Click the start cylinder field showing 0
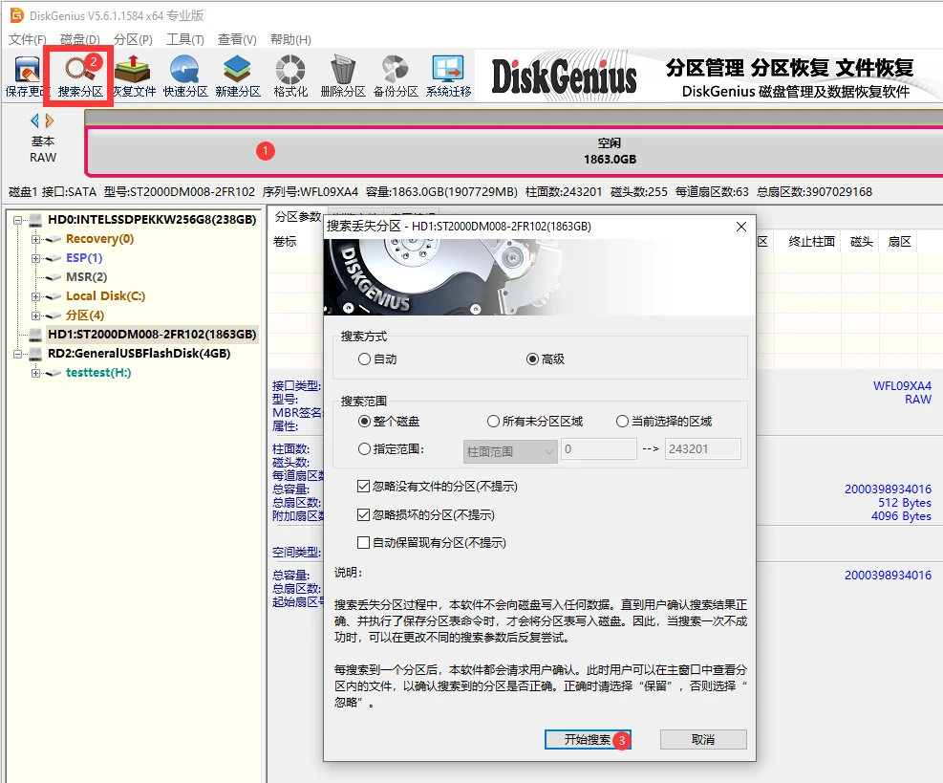 [x=598, y=449]
